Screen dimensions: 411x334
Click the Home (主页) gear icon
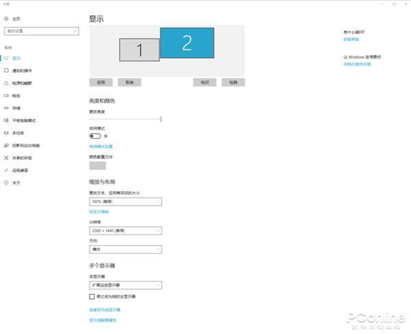[x=7, y=19]
